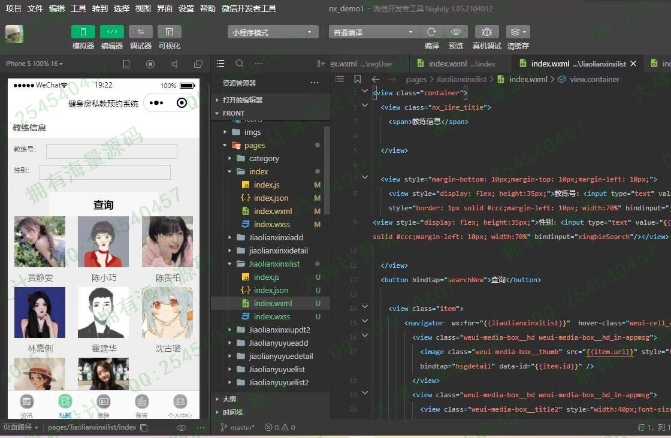The height and width of the screenshot is (438, 671).
Task: Close the index.wxml Jiaolianxinxilist tab
Action: click(633, 64)
